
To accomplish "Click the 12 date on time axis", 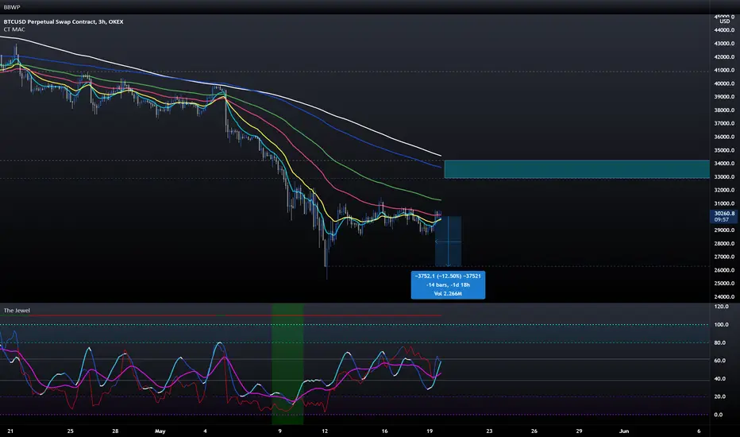I will 325,431.
